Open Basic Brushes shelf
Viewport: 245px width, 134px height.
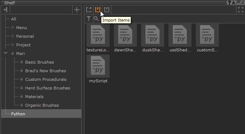click(40, 62)
